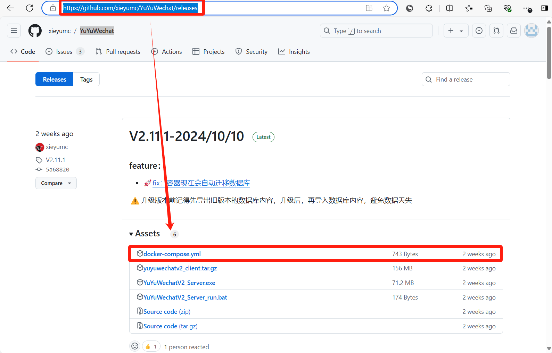The image size is (552, 353).
Task: Open the split screen browser icon
Action: click(x=450, y=8)
